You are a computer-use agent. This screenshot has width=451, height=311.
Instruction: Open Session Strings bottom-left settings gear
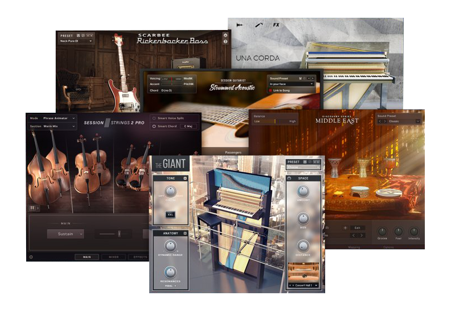(31, 257)
